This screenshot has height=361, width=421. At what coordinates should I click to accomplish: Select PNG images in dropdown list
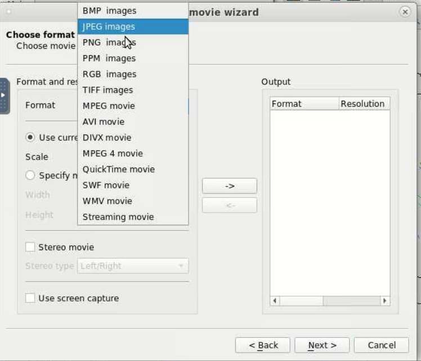133,42
